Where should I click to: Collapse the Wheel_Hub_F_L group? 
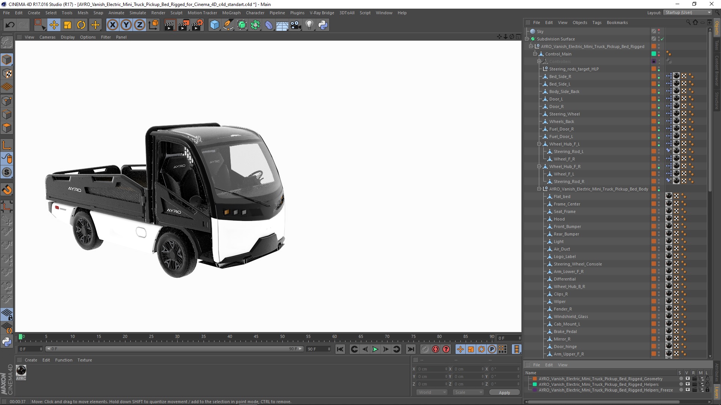tap(539, 144)
